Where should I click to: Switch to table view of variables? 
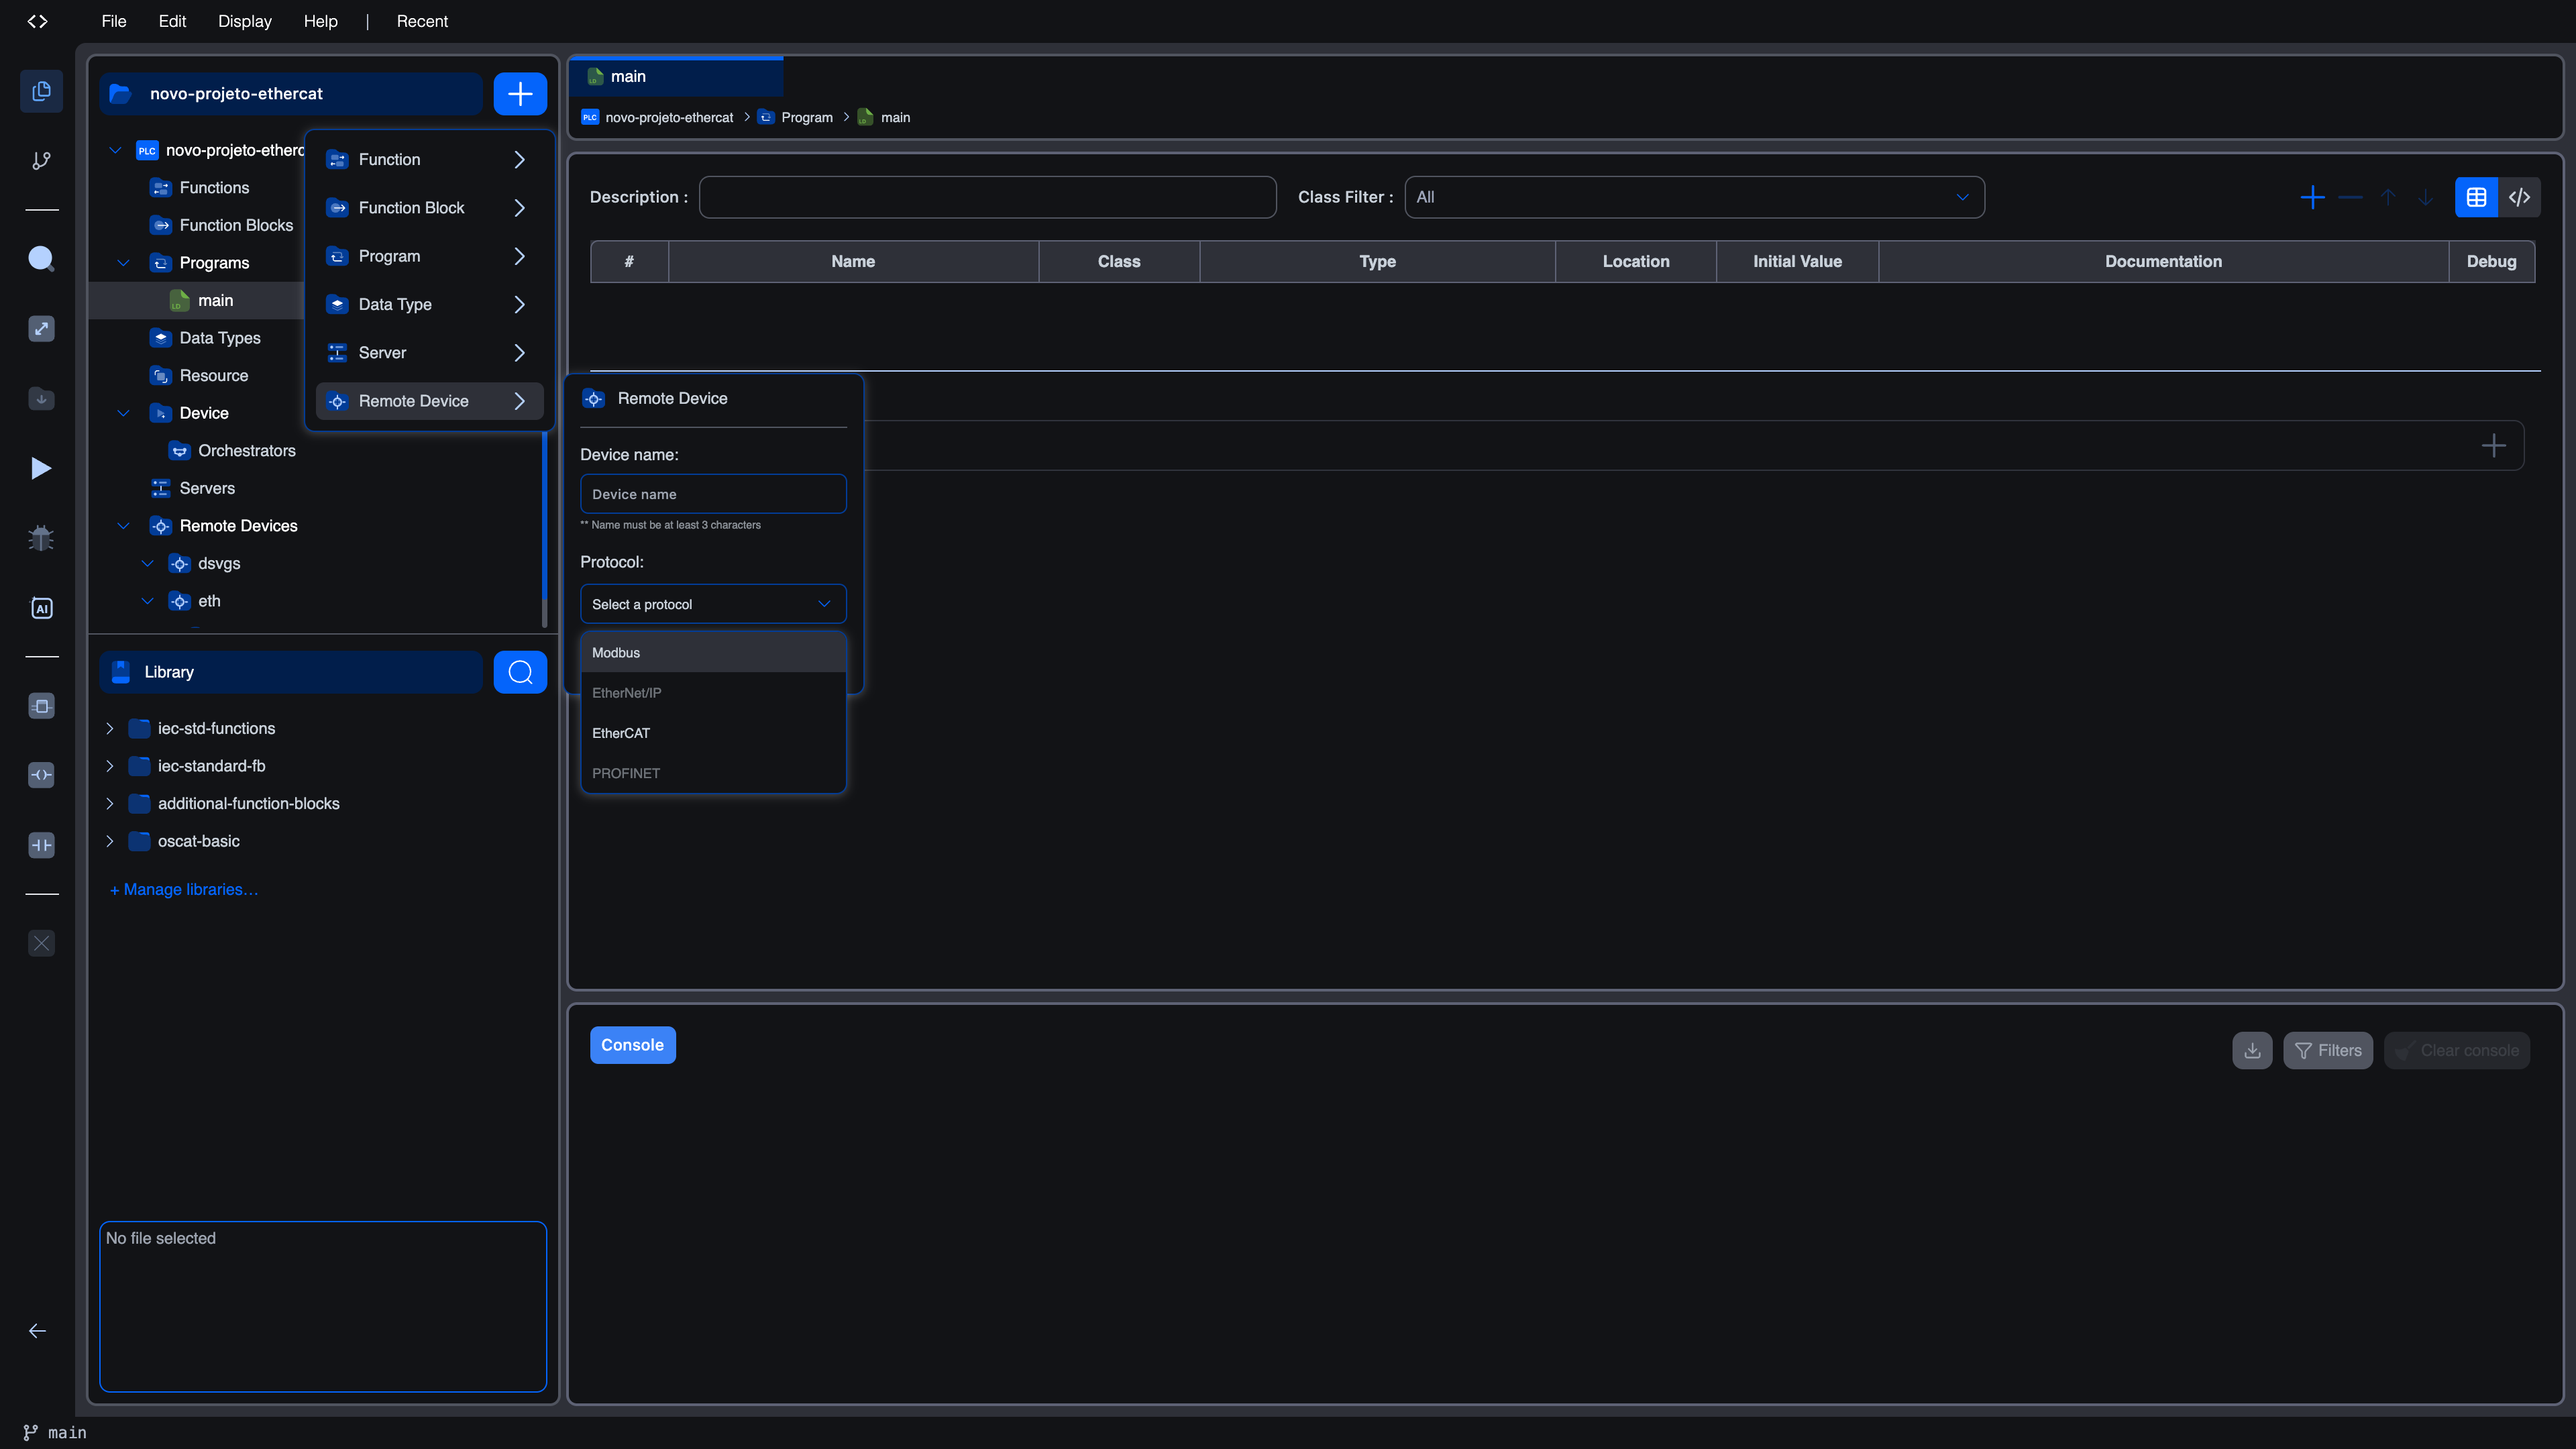[2476, 197]
